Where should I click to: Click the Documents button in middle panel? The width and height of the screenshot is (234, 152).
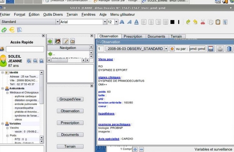click(x=70, y=135)
